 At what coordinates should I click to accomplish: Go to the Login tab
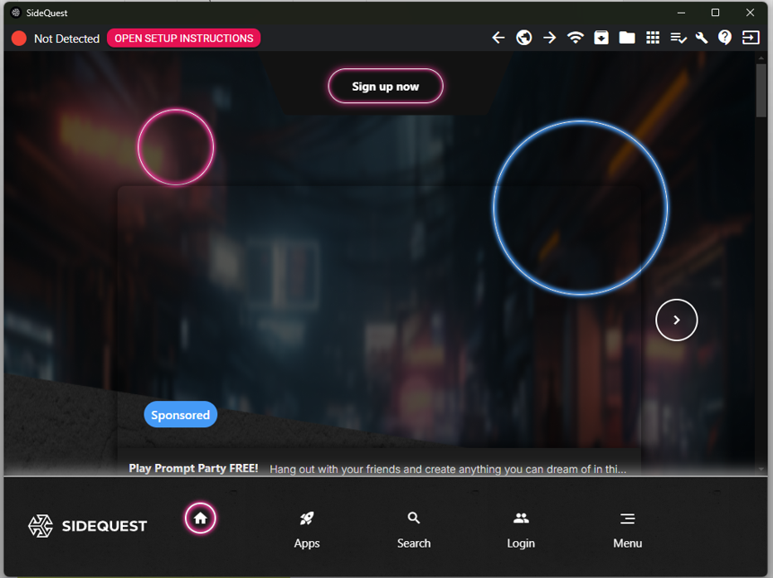tap(521, 530)
